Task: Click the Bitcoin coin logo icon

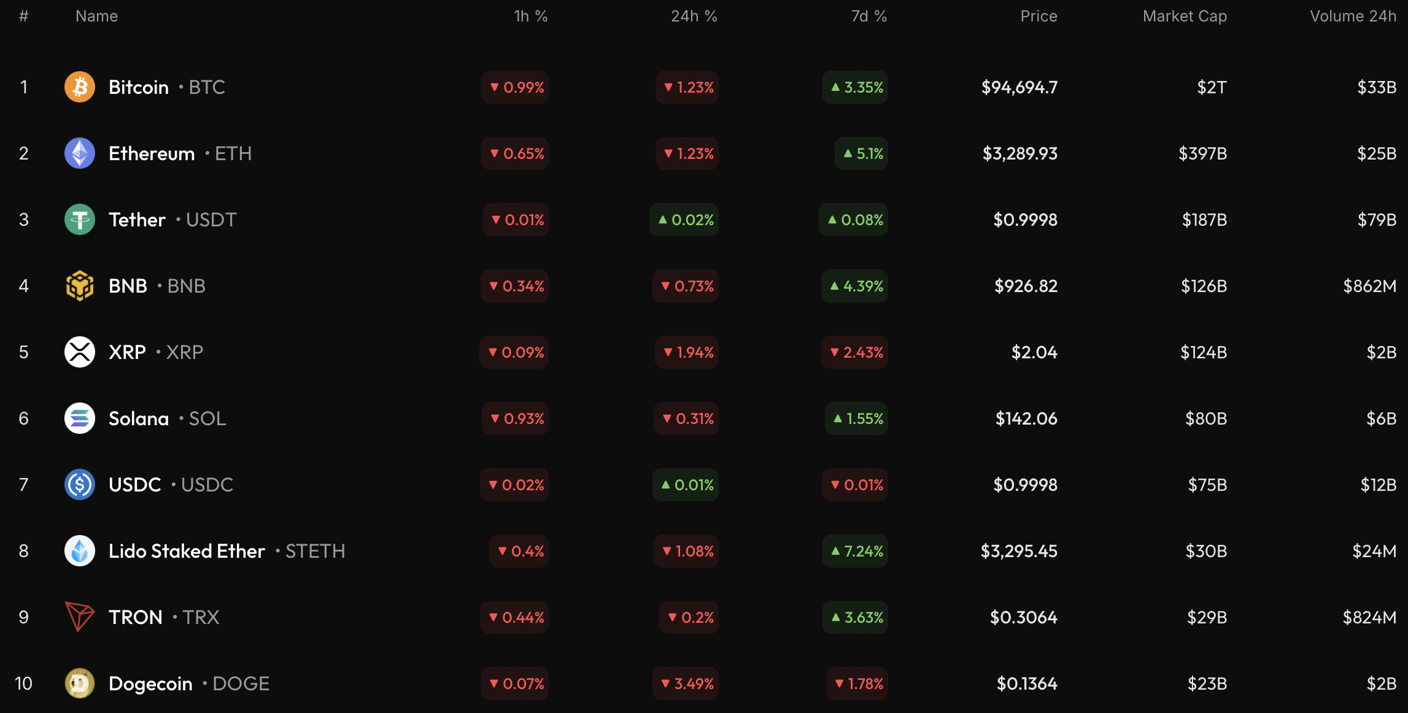Action: pos(80,87)
